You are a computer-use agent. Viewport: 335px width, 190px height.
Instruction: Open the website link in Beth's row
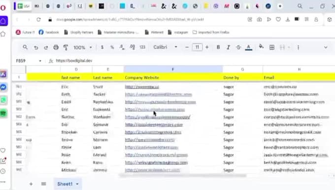[x=158, y=94]
